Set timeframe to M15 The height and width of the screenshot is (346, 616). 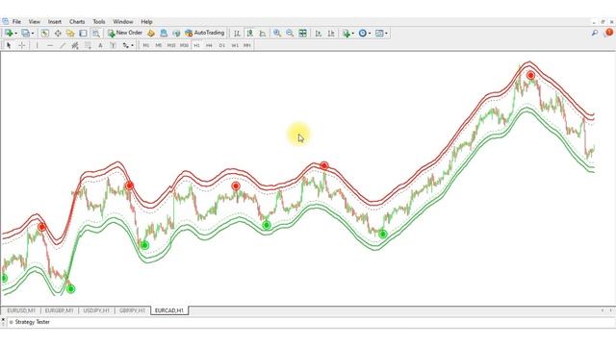(171, 45)
